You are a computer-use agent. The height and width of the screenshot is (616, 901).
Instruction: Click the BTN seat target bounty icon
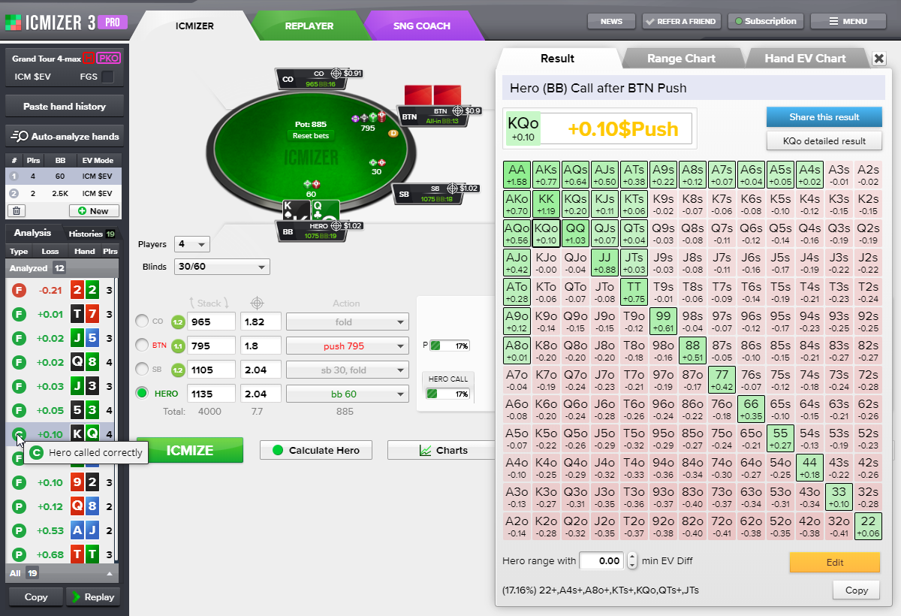(x=457, y=110)
